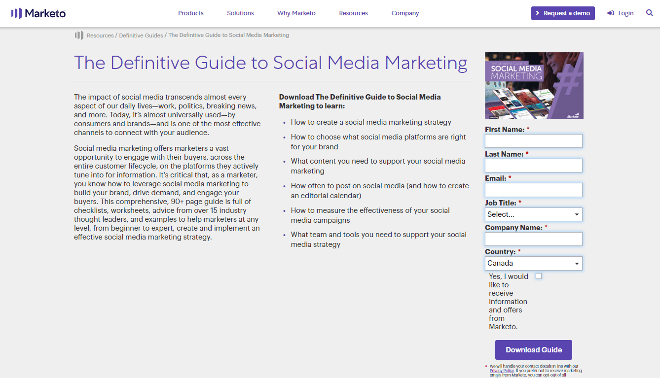This screenshot has height=378, width=660.
Task: Click the Download Guide button
Action: click(x=534, y=350)
